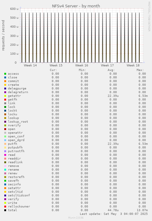Image resolution: width=152 pixels, height=221 pixels.
Task: Click the 100 u y-axis tick label
Action: [x=14, y=54]
